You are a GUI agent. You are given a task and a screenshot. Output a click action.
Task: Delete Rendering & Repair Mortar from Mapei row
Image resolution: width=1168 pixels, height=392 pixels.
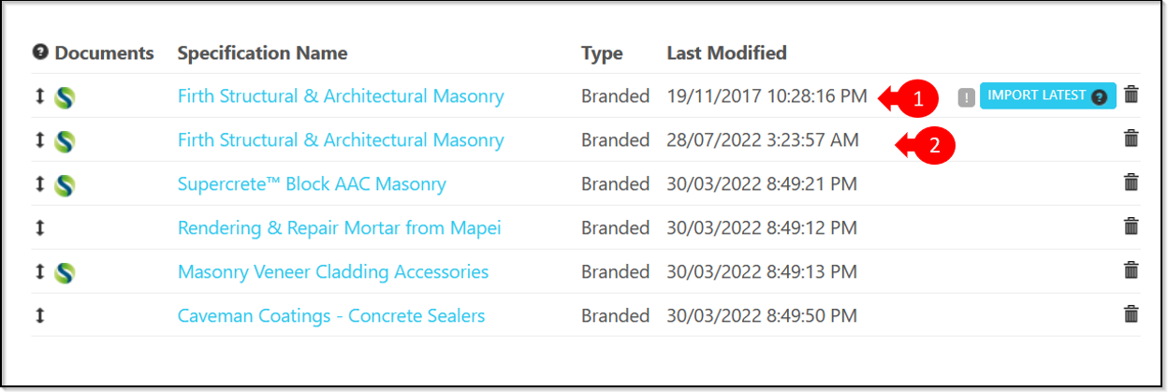coord(1131,226)
